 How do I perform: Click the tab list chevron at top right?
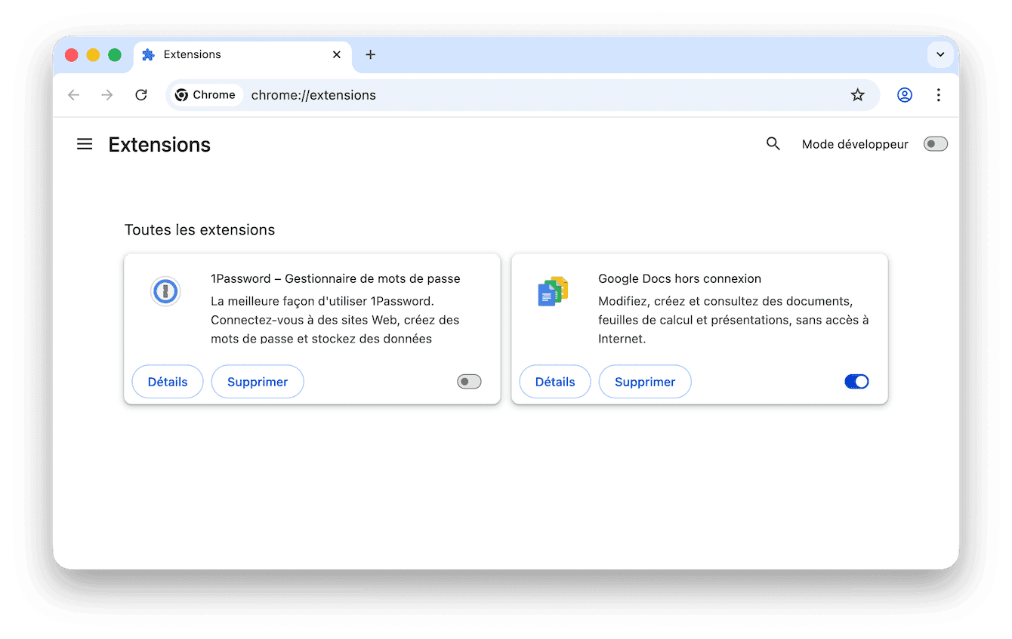(x=940, y=54)
